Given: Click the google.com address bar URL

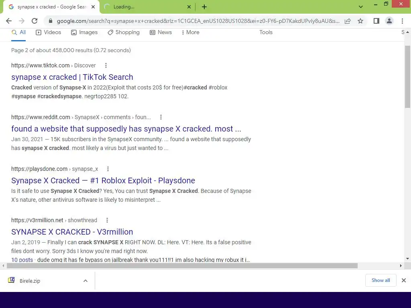Looking at the screenshot, I should (198, 21).
